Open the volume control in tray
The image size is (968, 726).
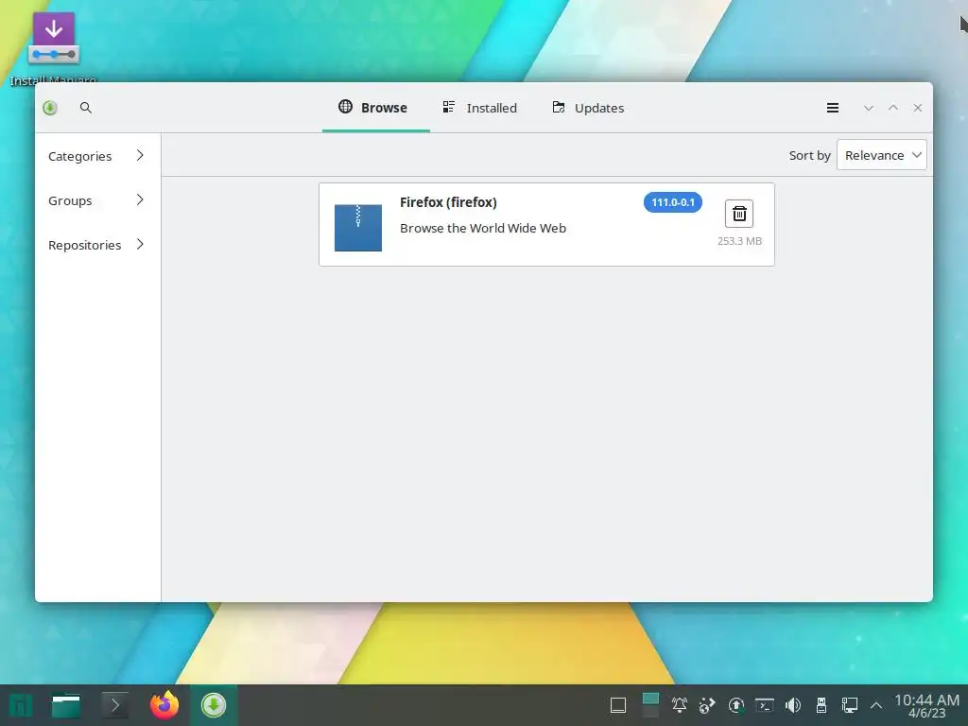click(793, 705)
